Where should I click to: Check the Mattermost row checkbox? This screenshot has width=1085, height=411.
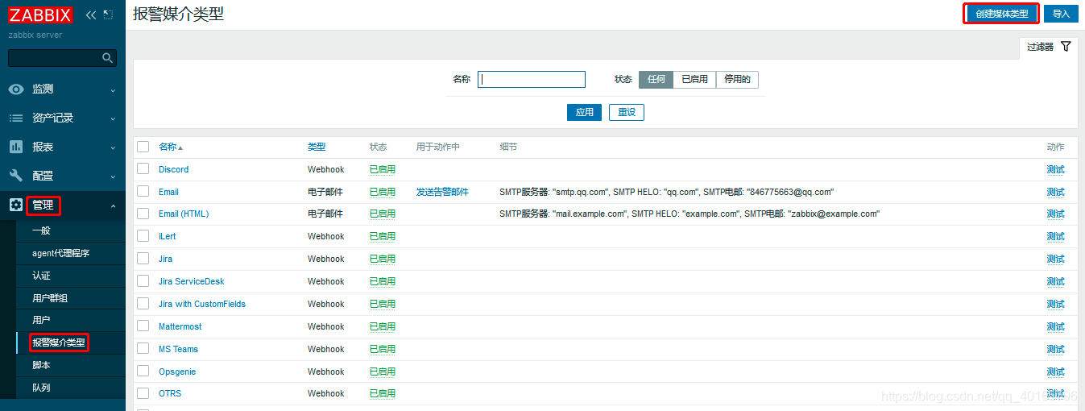pyautogui.click(x=143, y=326)
